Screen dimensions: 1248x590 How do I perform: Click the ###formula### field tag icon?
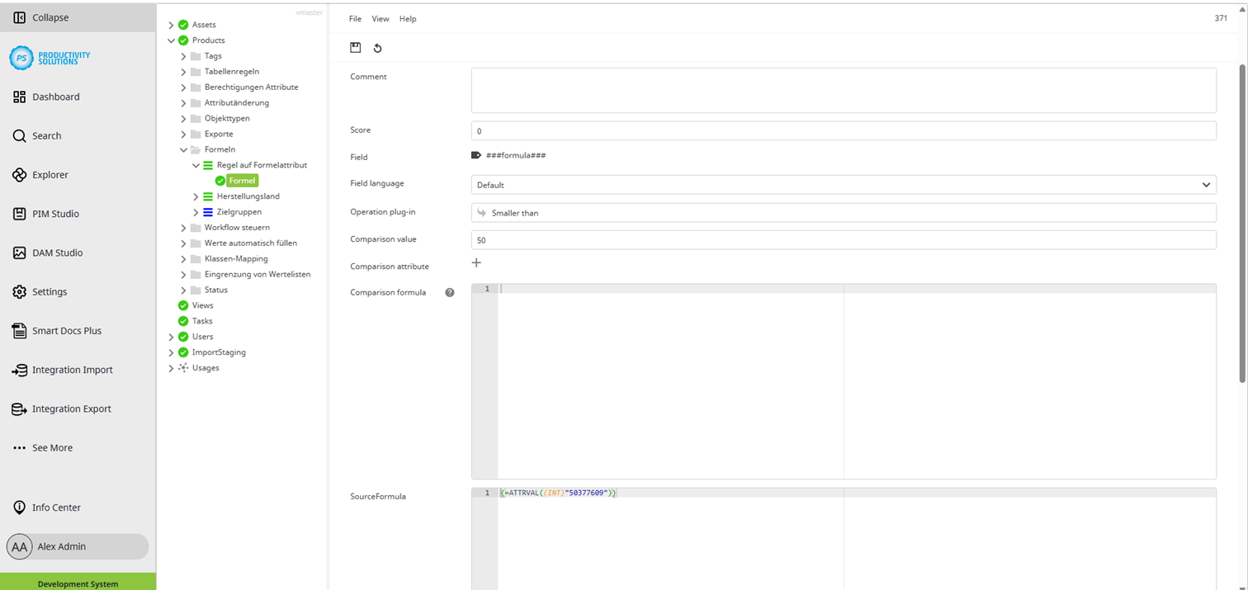tap(476, 155)
